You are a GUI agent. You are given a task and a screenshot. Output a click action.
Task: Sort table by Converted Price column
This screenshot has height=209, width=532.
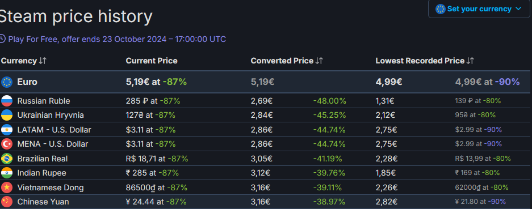point(287,61)
